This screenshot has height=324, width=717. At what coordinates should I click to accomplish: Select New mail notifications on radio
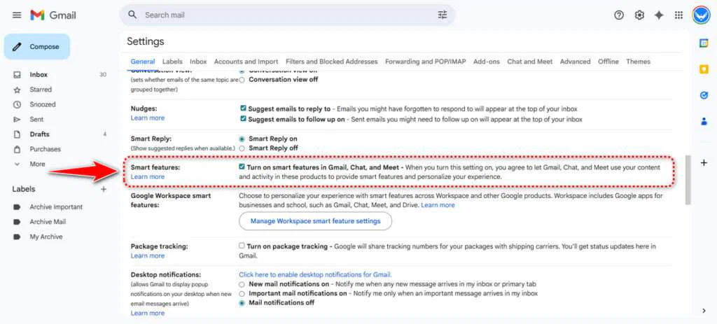(x=242, y=284)
